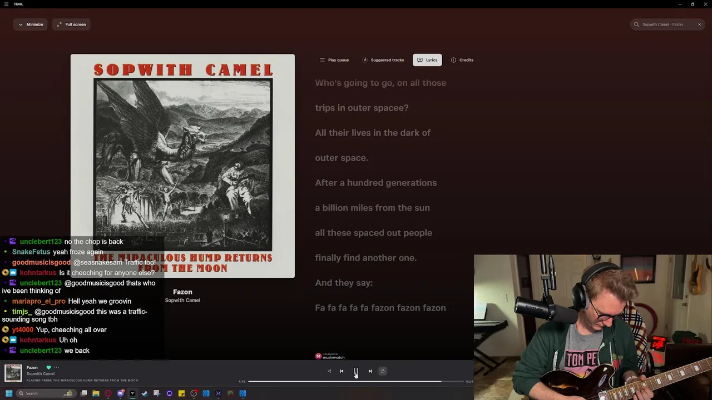Click the search field with Sopwith Camel query
Screen dimensions: 712x400
(x=667, y=24)
